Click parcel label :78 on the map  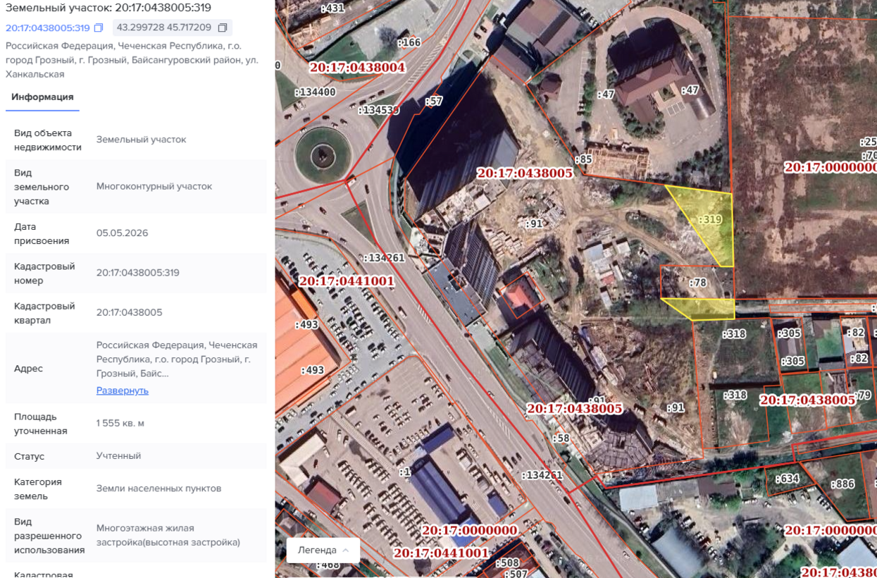click(697, 283)
